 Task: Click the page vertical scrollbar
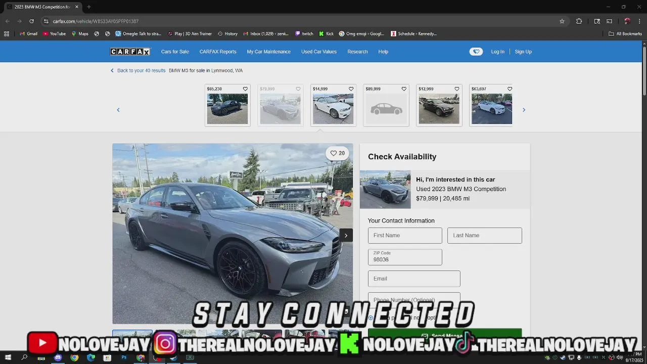click(x=644, y=71)
